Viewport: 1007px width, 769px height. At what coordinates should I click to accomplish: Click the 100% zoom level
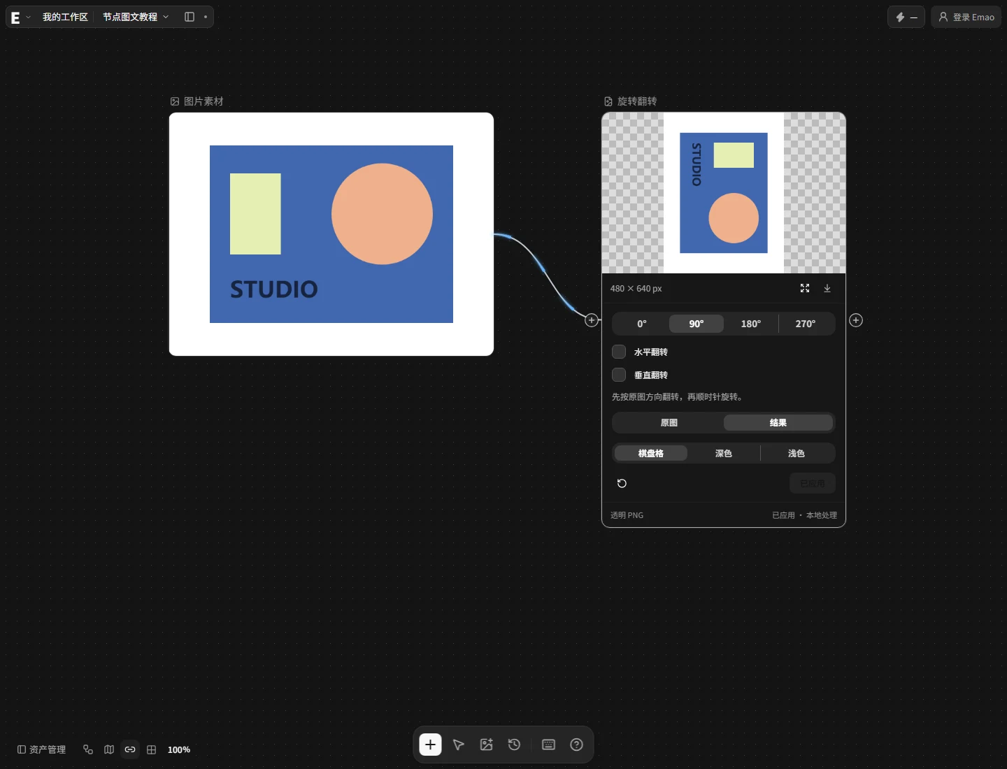179,749
